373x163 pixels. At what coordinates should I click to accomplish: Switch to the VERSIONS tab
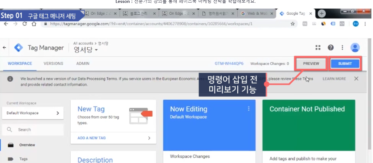[x=53, y=64]
